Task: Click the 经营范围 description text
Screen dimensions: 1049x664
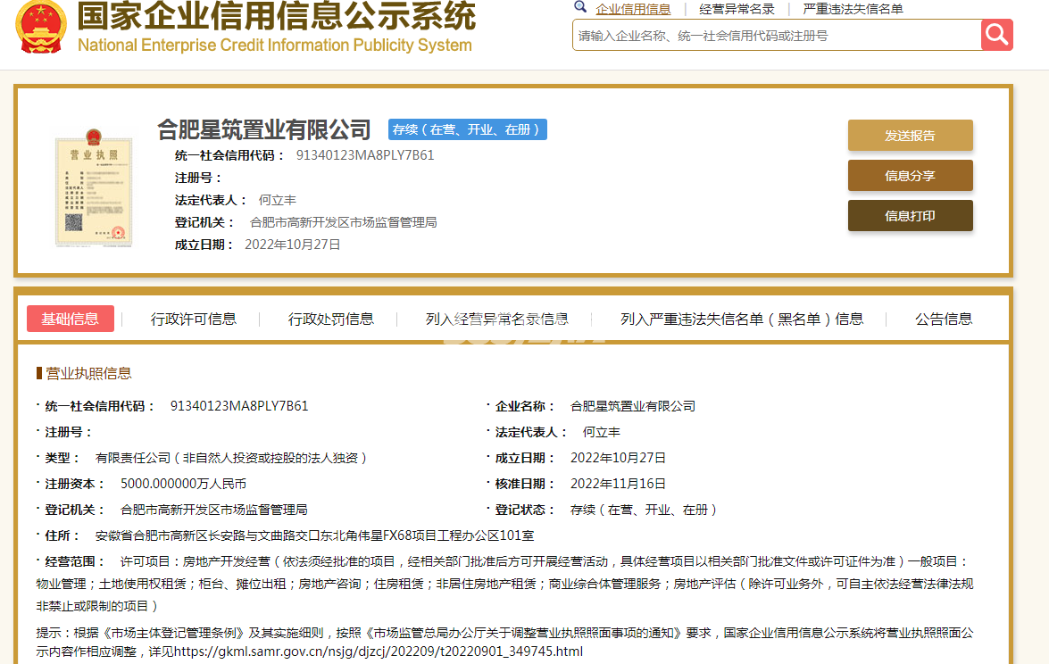Action: pos(504,584)
